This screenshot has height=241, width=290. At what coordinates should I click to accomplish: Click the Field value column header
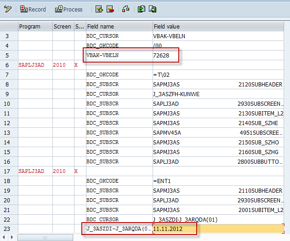click(218, 27)
